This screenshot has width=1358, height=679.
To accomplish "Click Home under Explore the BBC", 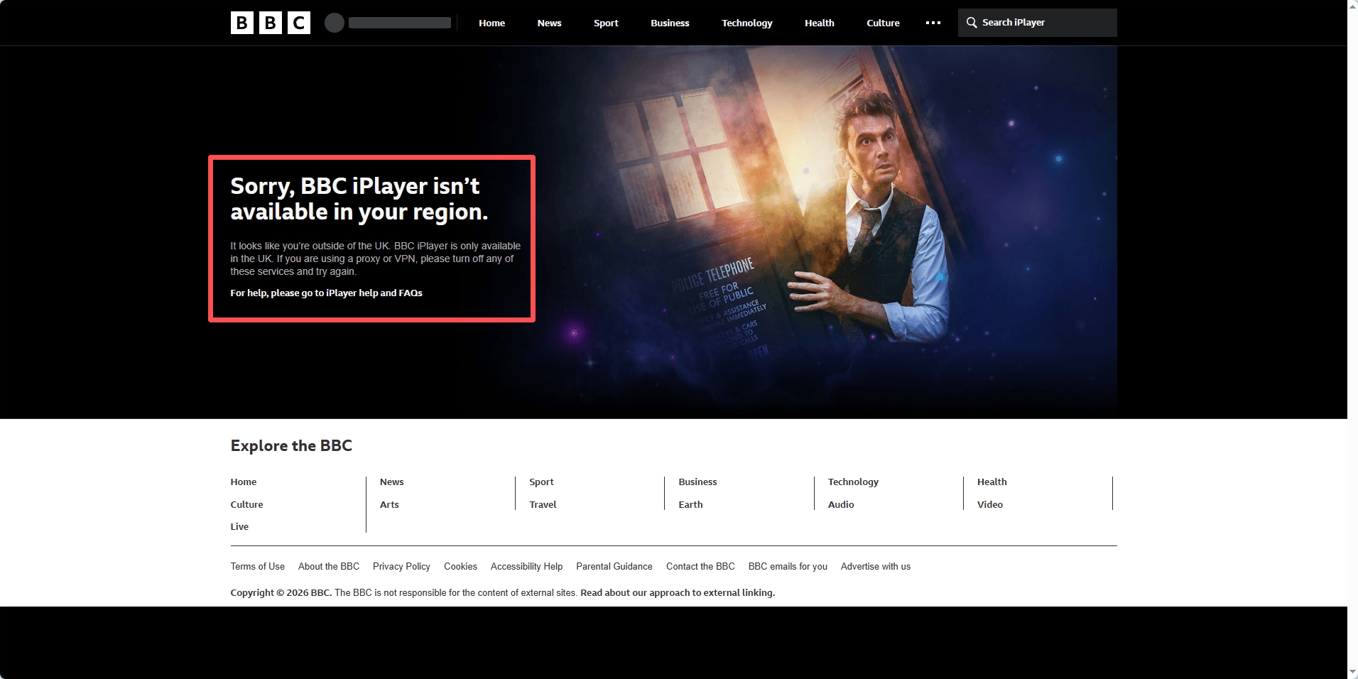I will tap(244, 482).
